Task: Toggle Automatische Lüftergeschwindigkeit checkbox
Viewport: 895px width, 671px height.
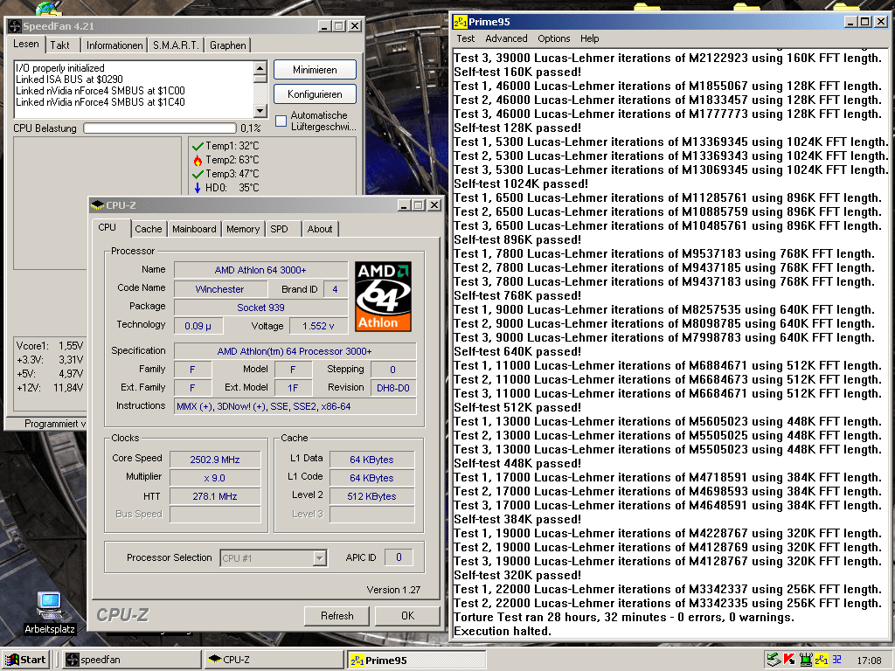Action: click(281, 121)
